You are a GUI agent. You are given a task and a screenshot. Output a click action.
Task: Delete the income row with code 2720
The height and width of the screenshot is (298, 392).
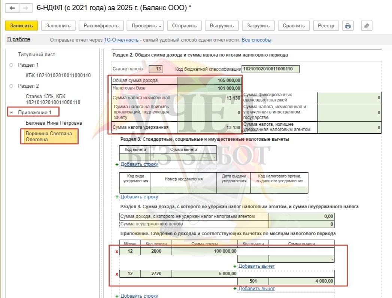(117, 274)
